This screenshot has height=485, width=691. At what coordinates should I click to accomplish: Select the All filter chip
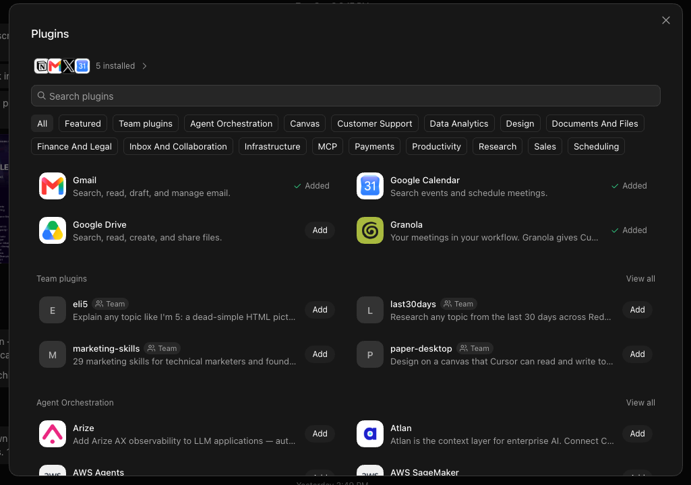click(x=42, y=124)
